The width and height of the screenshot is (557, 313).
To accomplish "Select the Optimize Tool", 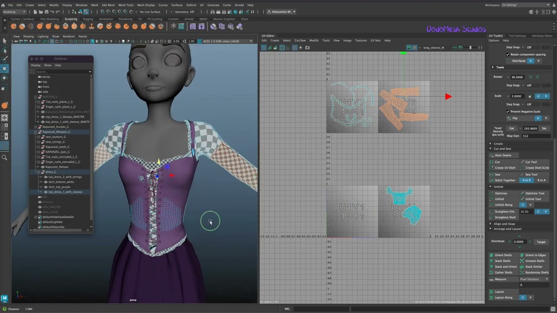I will [534, 193].
